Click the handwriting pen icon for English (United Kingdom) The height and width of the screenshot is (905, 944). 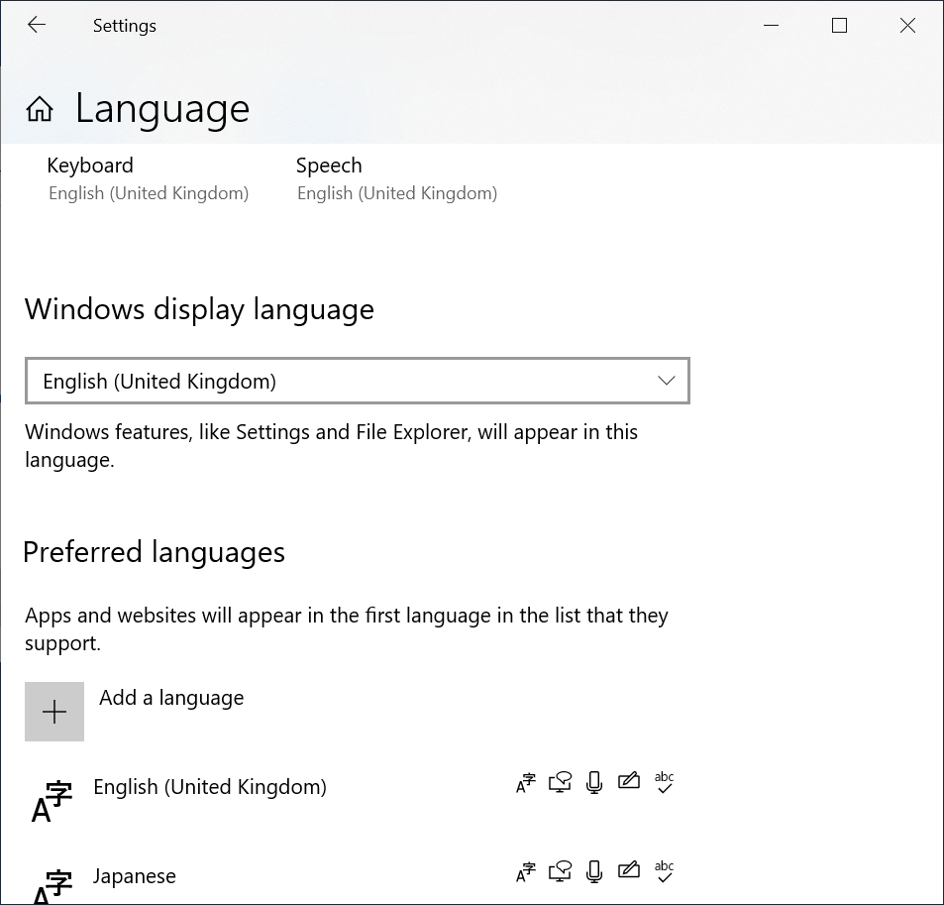(628, 782)
